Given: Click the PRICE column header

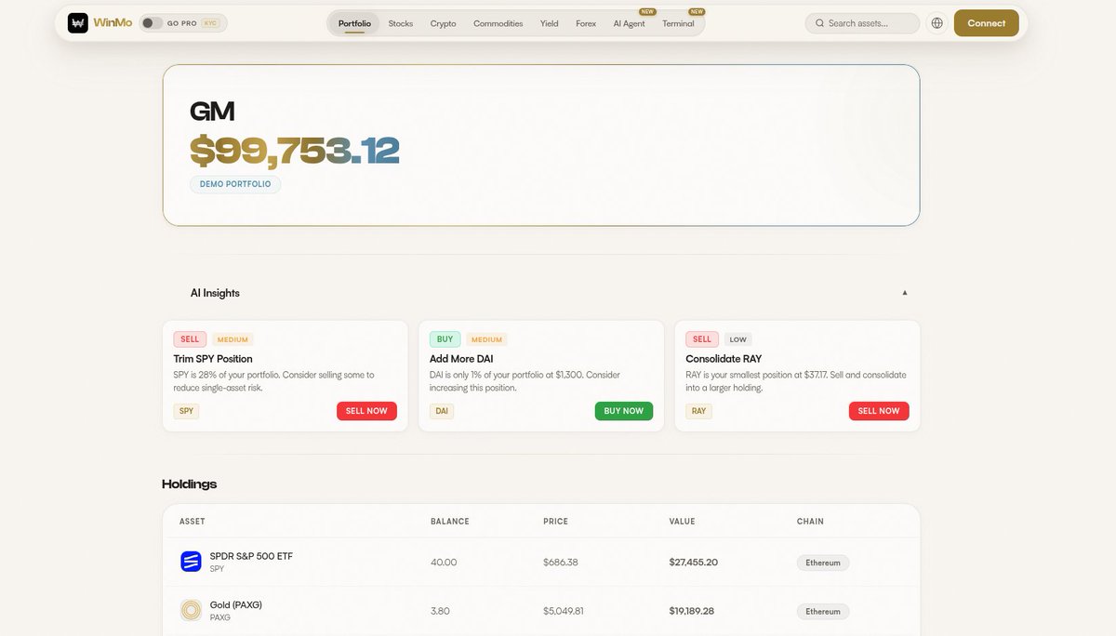Looking at the screenshot, I should click(x=555, y=522).
